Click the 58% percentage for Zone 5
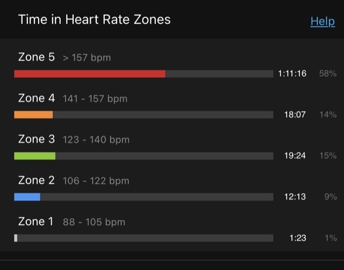The height and width of the screenshot is (270, 344). 328,73
